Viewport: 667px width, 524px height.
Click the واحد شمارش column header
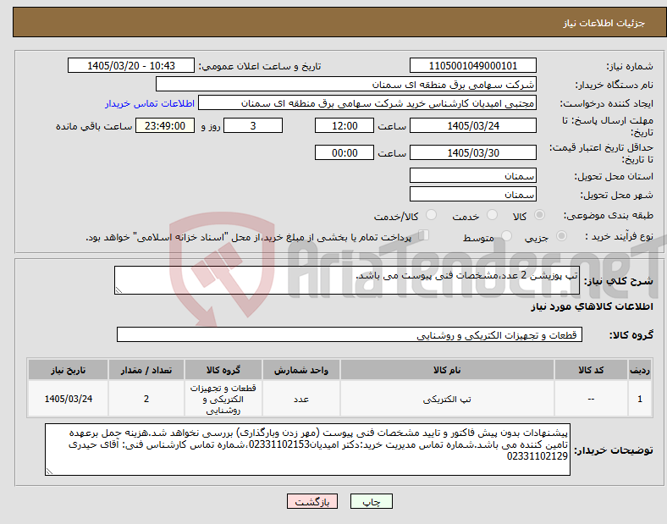pos(301,370)
